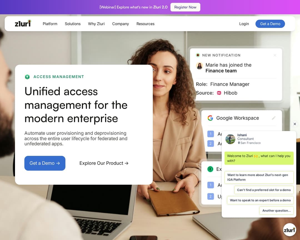Expand the Solutions menu

pos(73,24)
